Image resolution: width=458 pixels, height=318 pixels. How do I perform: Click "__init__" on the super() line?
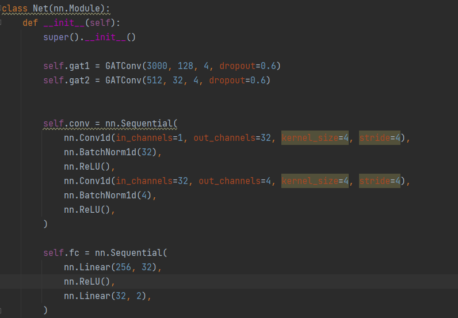105,37
